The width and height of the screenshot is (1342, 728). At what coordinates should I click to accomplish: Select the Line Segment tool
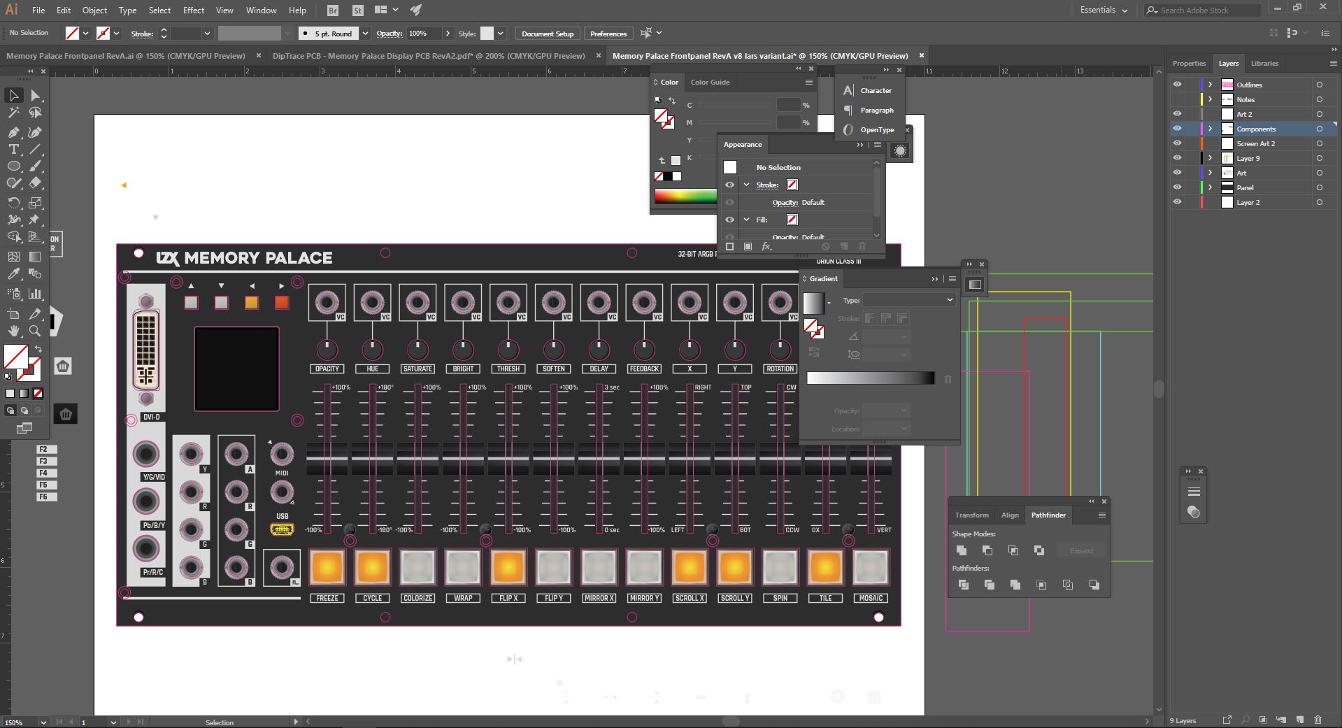pyautogui.click(x=35, y=149)
